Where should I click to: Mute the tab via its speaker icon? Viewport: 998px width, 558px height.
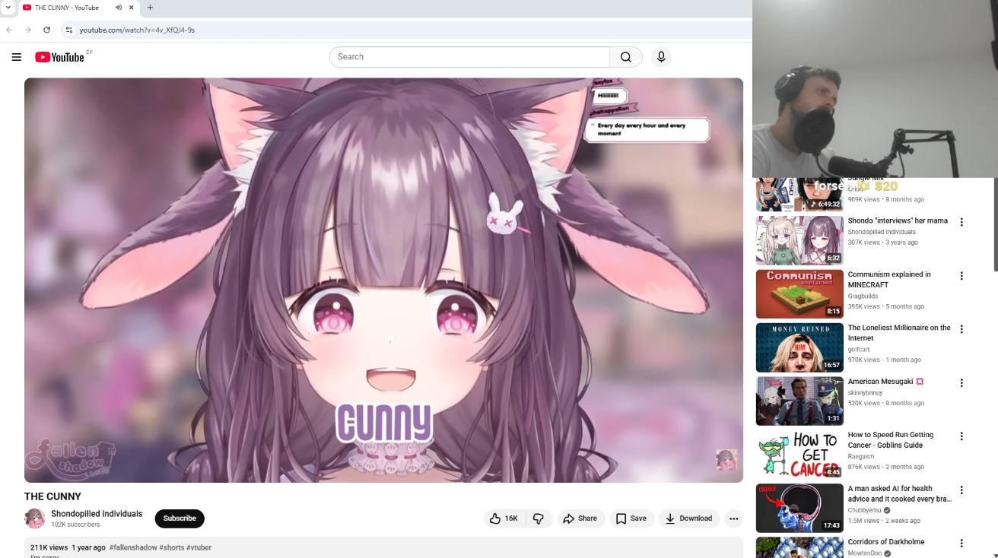pyautogui.click(x=119, y=8)
